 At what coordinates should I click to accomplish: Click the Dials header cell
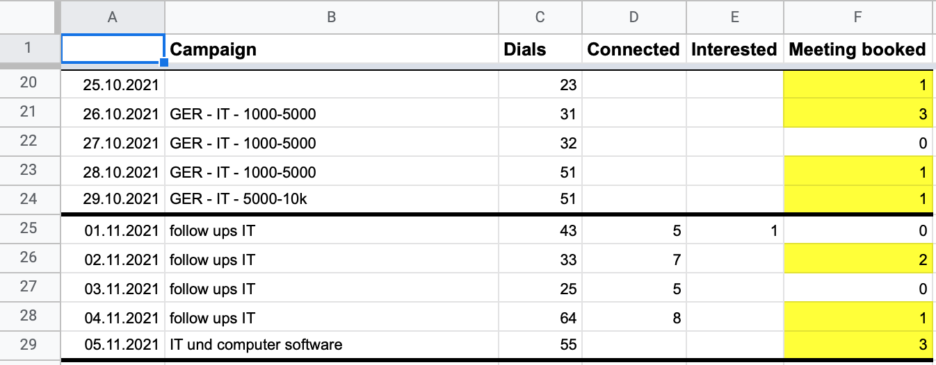click(x=540, y=49)
